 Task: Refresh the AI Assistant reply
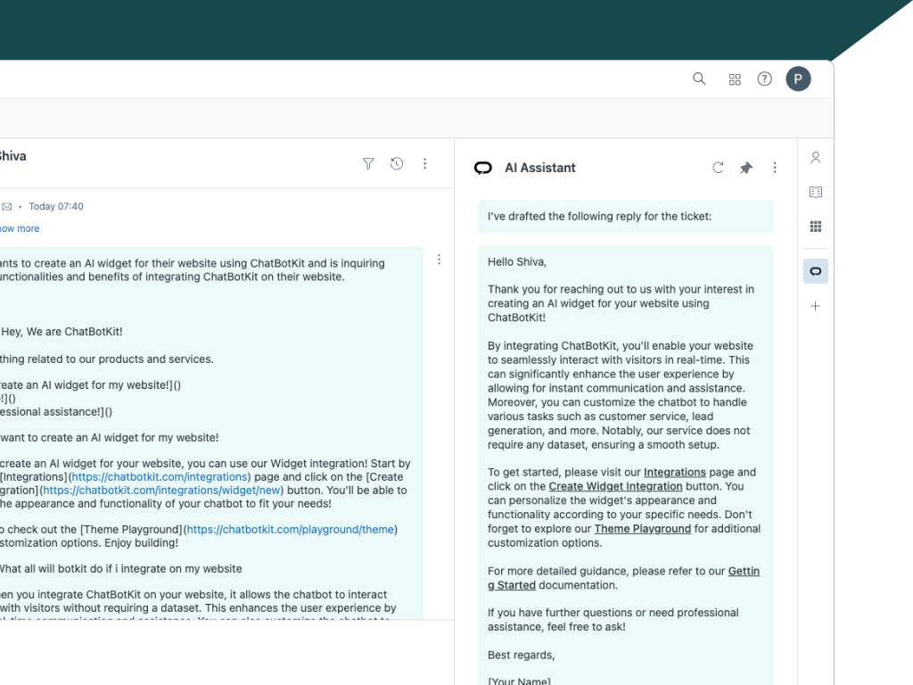click(x=718, y=168)
